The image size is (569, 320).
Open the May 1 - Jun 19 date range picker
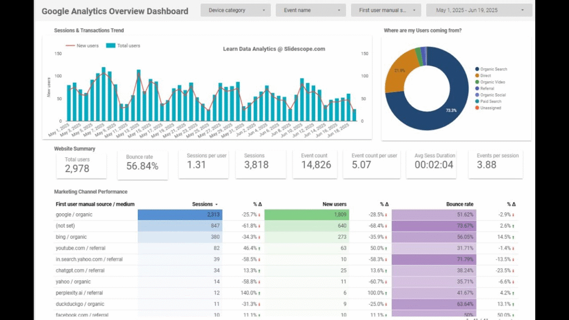[x=478, y=9]
